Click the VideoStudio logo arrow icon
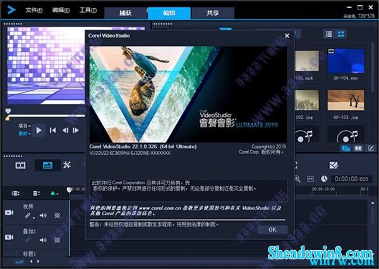The image size is (379, 269). pos(11,10)
